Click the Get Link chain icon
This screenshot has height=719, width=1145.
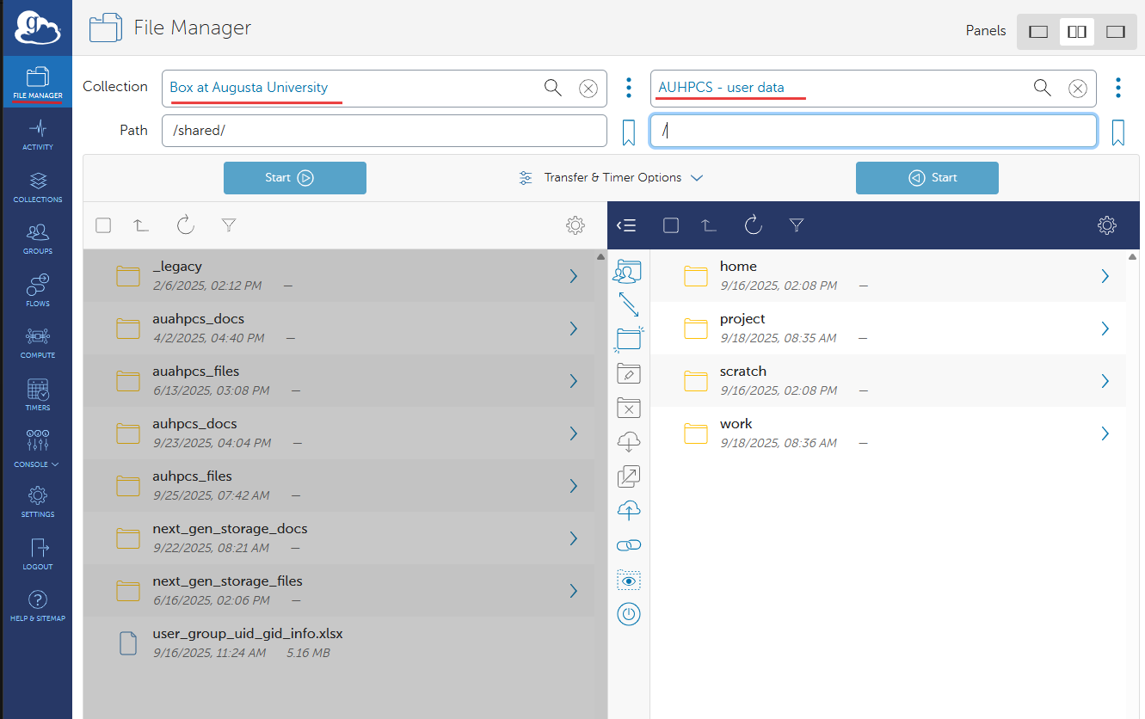(629, 545)
